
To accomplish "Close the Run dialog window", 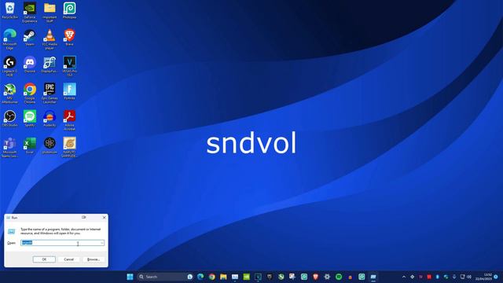I will tap(104, 218).
